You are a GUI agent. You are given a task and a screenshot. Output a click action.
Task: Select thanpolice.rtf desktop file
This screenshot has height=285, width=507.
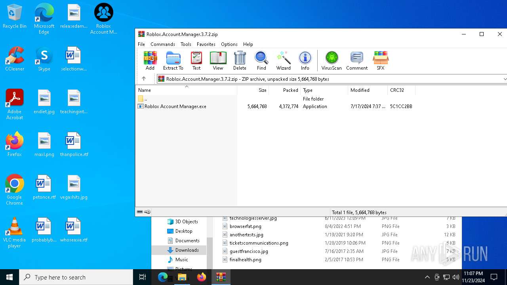(74, 145)
